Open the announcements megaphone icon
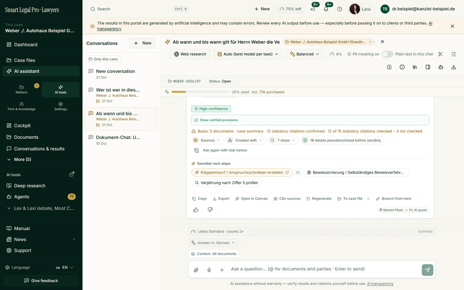Screen dimensions: 464x290 click(x=313, y=9)
